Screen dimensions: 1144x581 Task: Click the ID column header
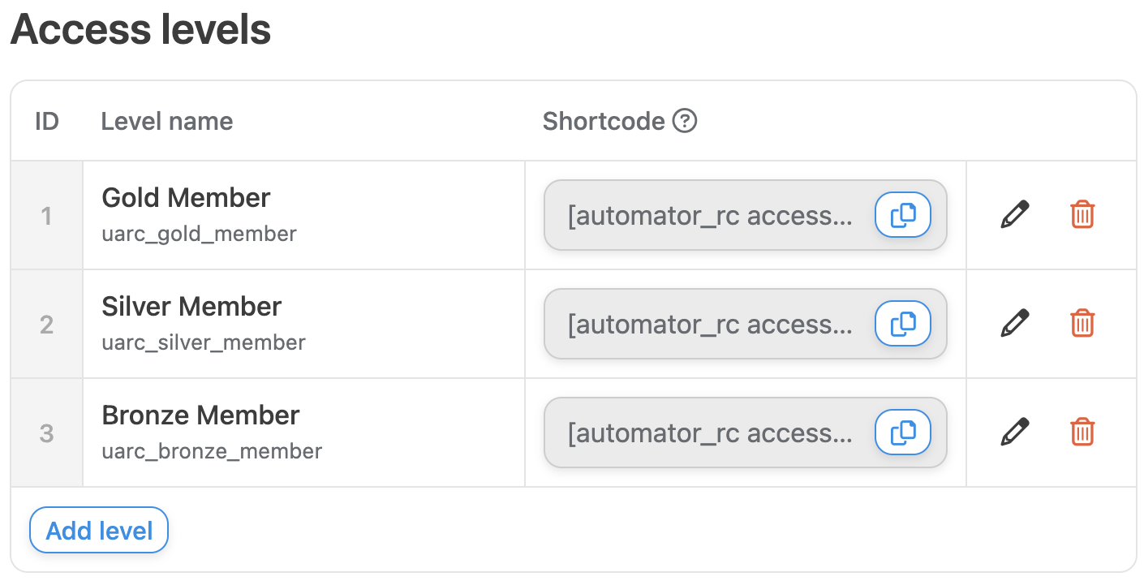click(x=47, y=122)
